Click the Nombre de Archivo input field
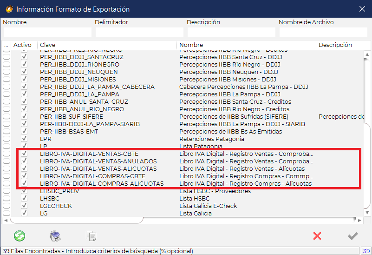 pyautogui.click(x=323, y=32)
